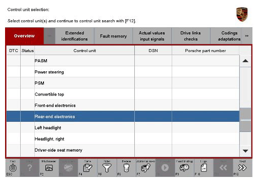Viewport: 258px width, 182px height.
Task: Click the vertical scrollbar thumb
Action: click(x=245, y=120)
